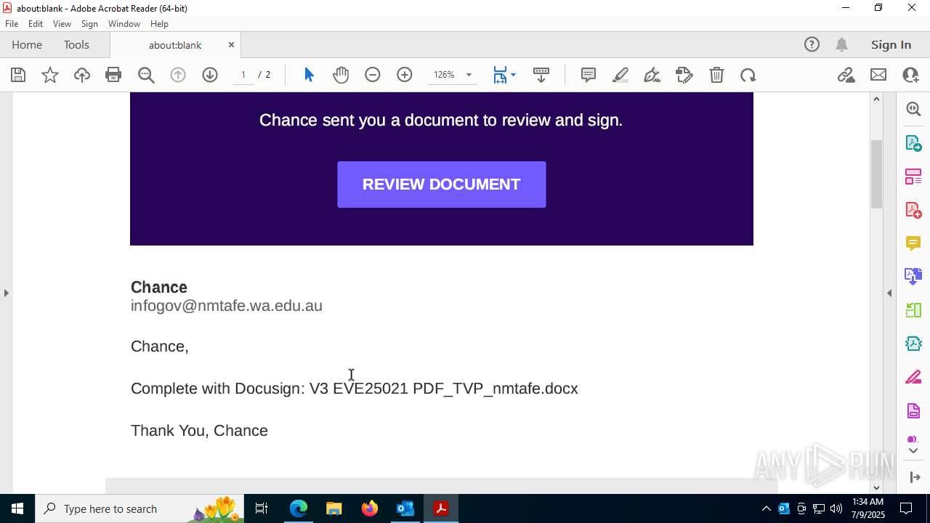The width and height of the screenshot is (930, 523).
Task: Share a link to this file
Action: click(x=846, y=75)
